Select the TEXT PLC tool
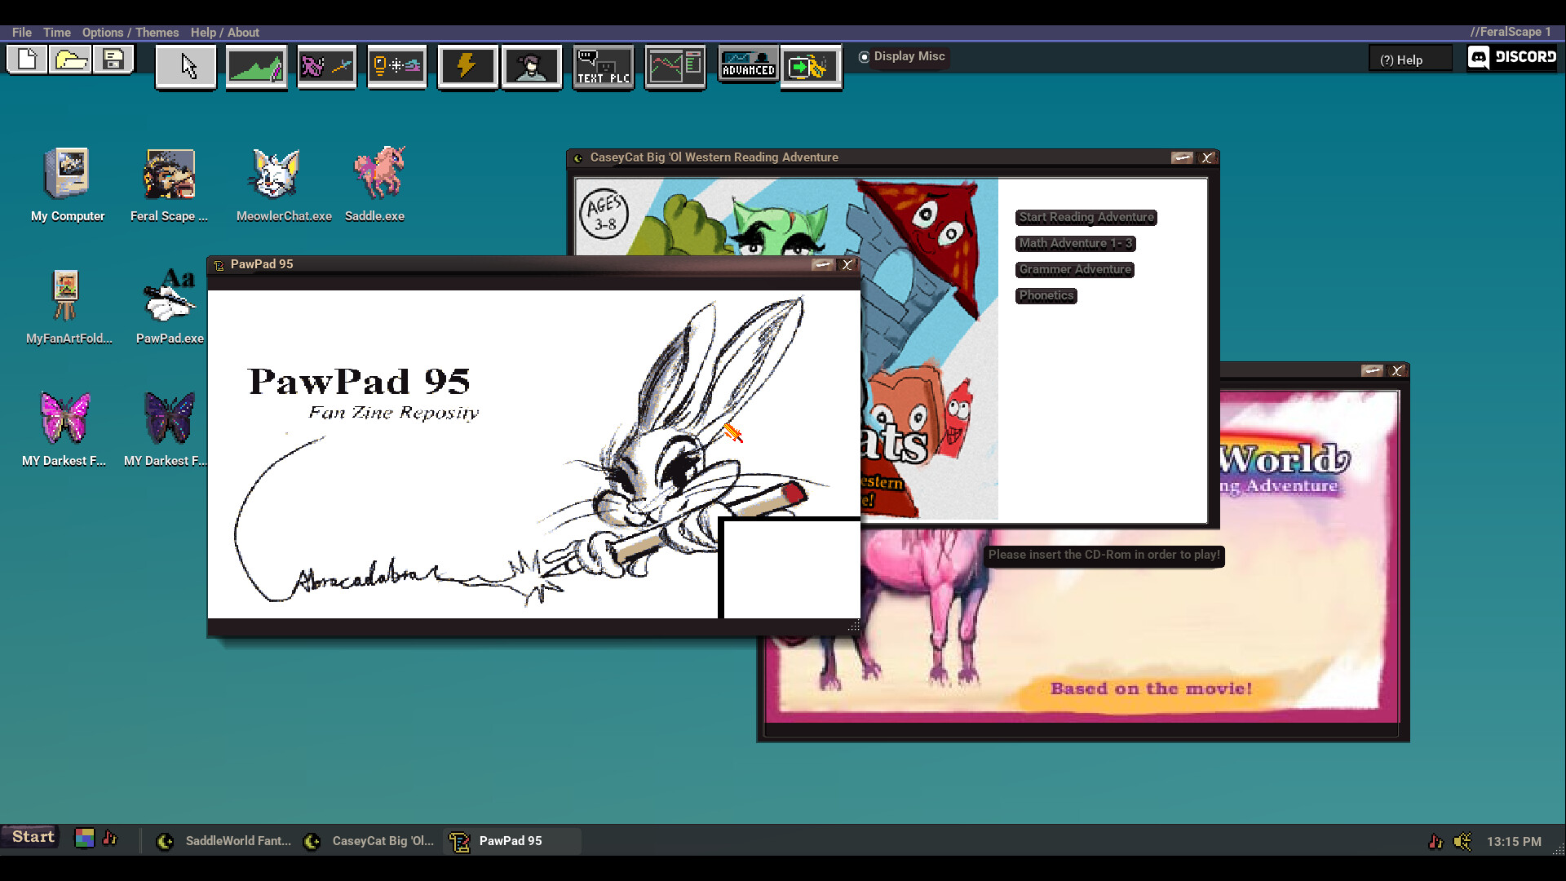 [x=604, y=66]
